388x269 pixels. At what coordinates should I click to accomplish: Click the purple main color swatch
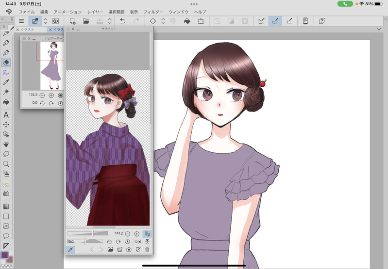5,255
